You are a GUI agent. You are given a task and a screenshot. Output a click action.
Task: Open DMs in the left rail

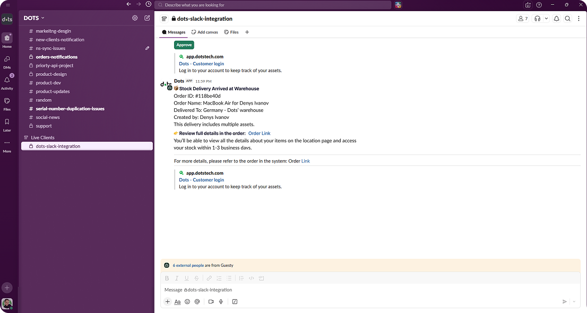pos(7,62)
